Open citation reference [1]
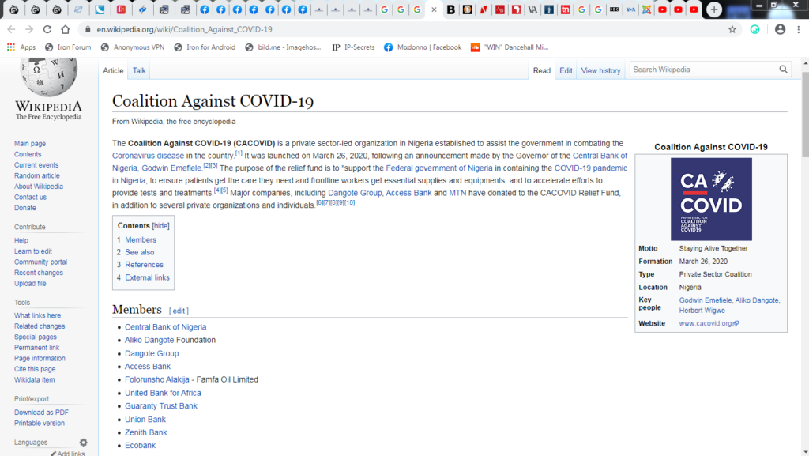 239,153
